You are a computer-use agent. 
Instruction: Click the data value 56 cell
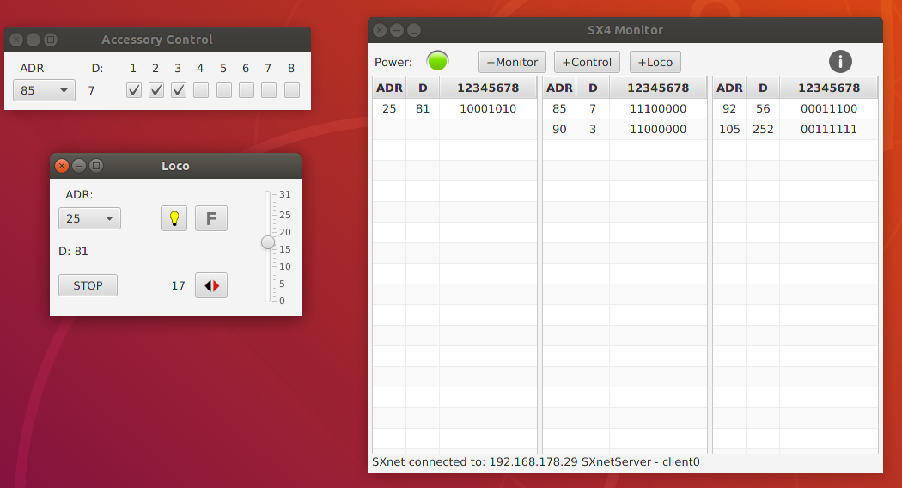(x=763, y=109)
